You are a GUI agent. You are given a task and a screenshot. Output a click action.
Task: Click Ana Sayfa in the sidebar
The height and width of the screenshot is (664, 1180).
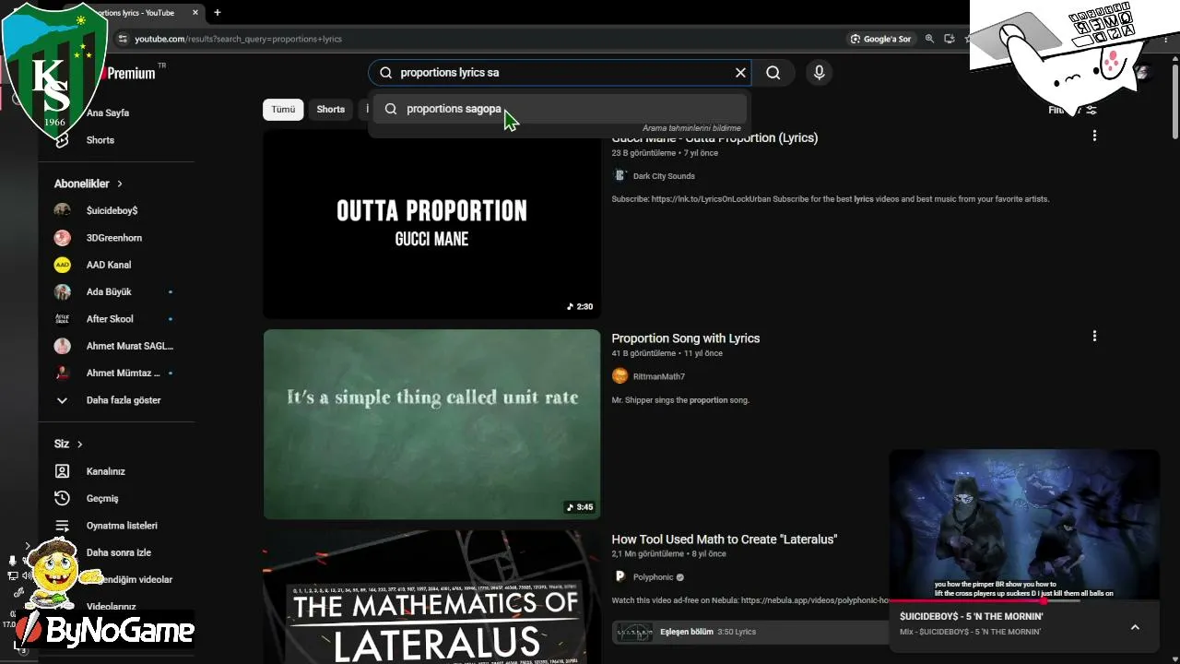[x=108, y=113]
